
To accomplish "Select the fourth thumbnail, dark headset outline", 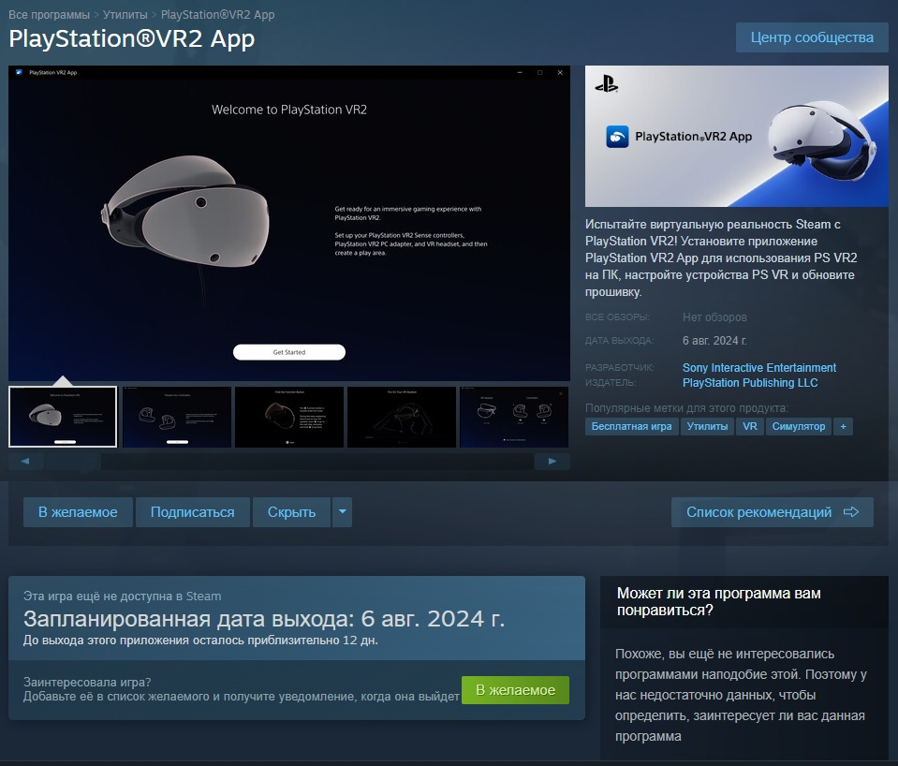I will click(x=402, y=417).
